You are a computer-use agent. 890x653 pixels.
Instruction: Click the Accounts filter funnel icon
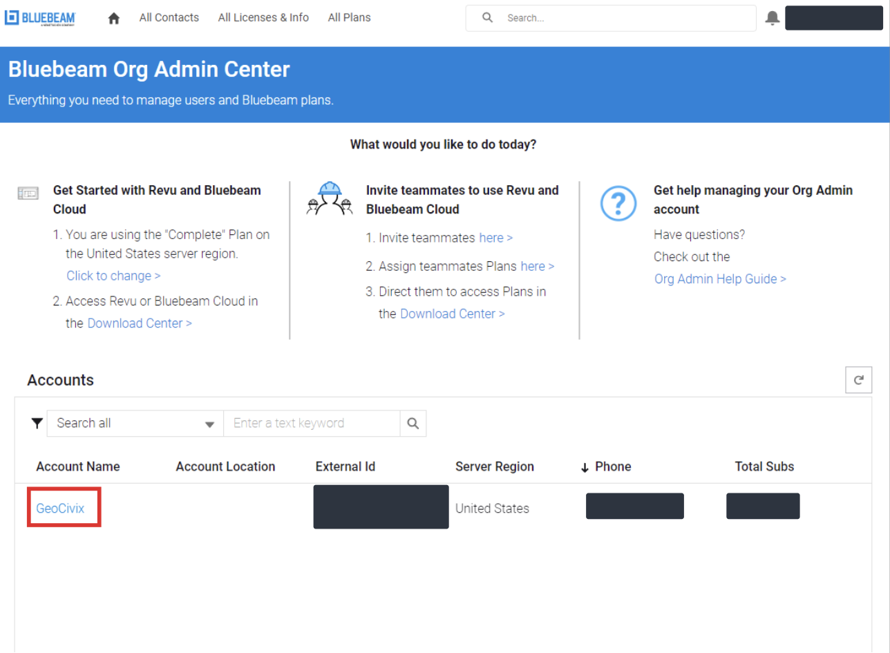pyautogui.click(x=37, y=424)
